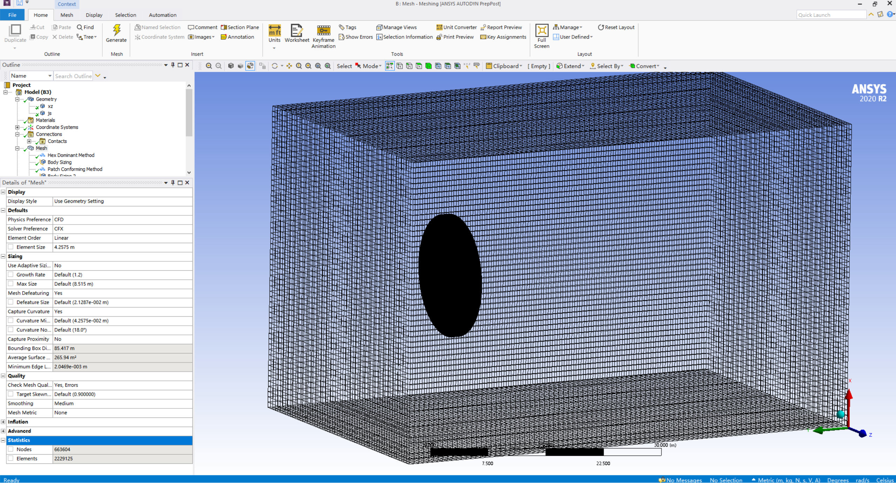
Task: Tick the Nodes statistics checkbox
Action: click(11, 449)
